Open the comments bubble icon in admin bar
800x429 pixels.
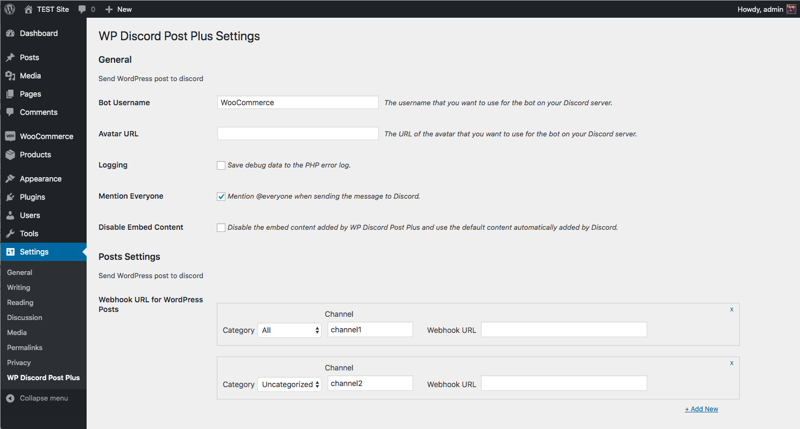(82, 9)
